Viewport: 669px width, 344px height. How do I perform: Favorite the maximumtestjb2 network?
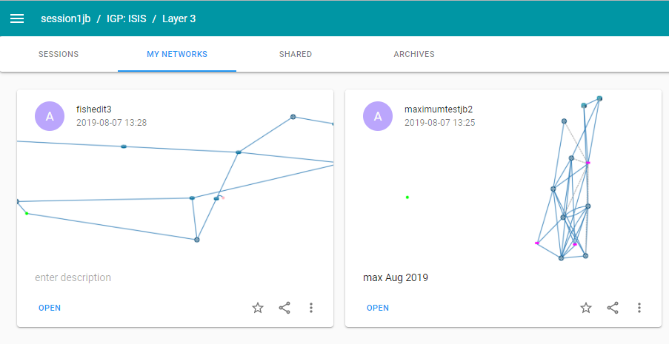[586, 308]
